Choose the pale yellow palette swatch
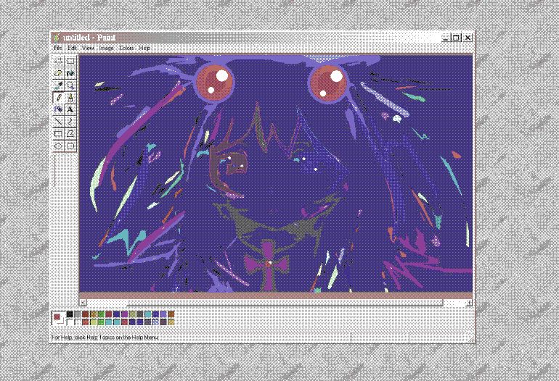 click(x=94, y=322)
